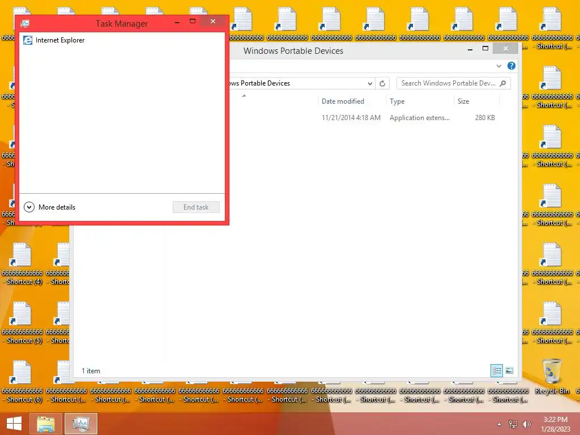
Task: Open the network icon in system tray
Action: click(513, 424)
